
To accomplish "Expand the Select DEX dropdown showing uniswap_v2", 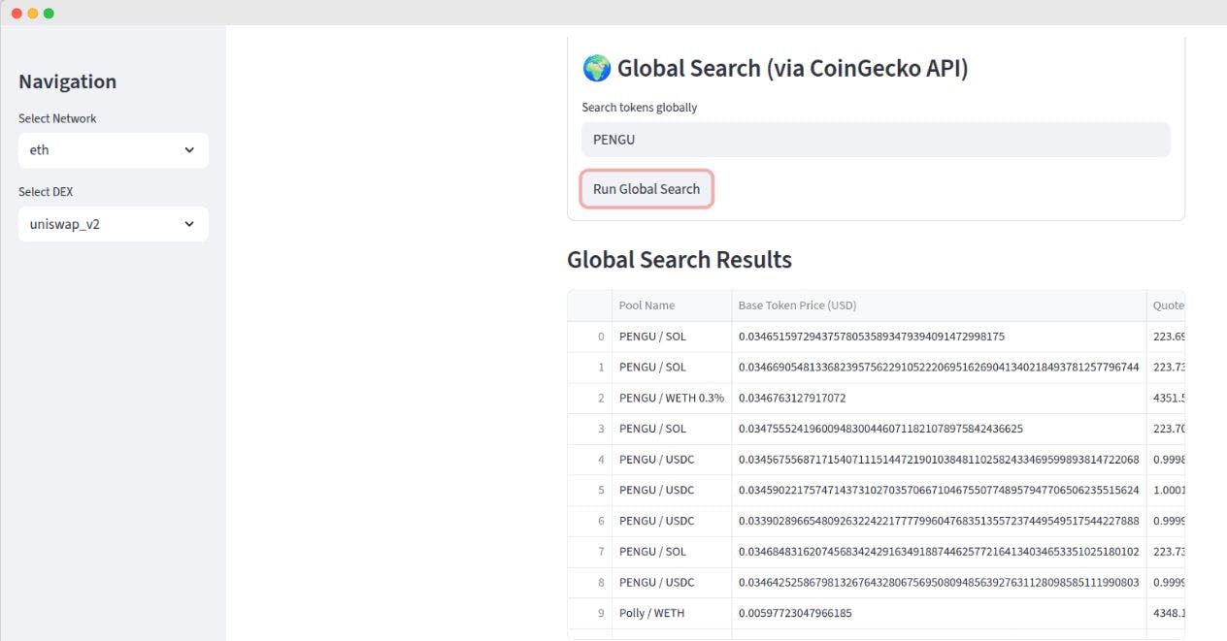I will (x=113, y=224).
